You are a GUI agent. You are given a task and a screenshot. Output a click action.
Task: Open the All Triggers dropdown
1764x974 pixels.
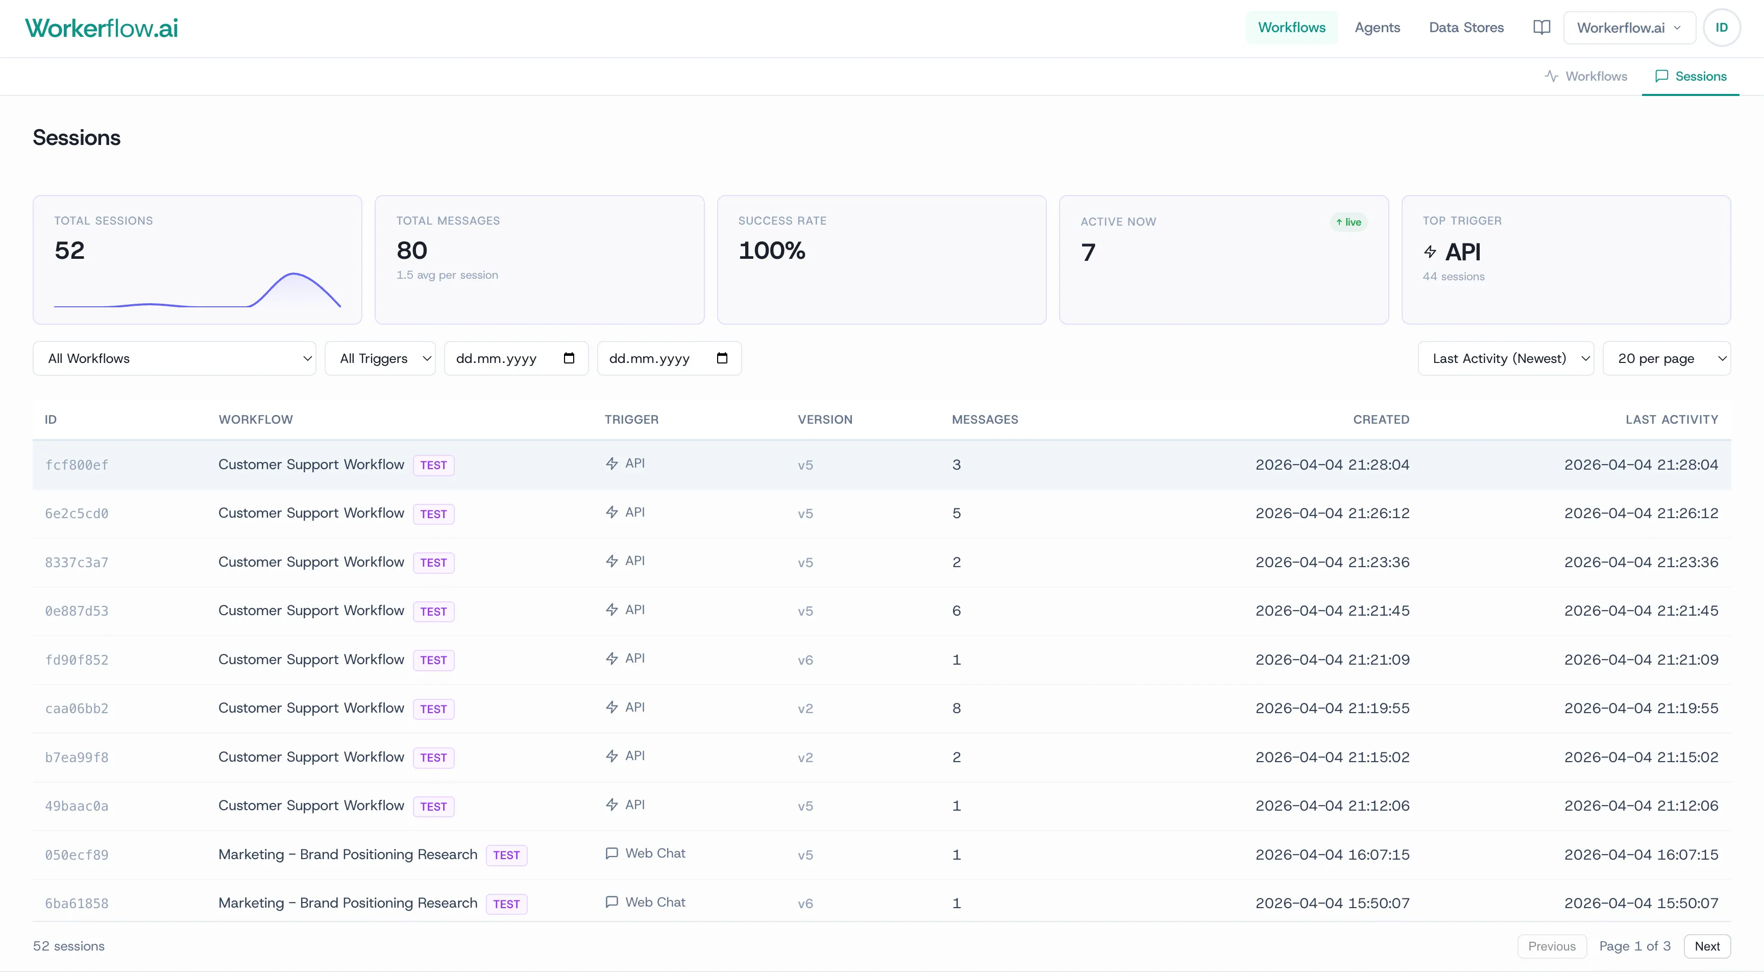pos(381,357)
